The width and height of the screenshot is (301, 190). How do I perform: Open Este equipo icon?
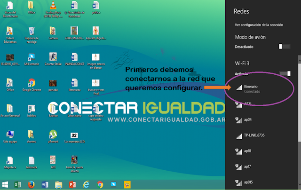point(10,137)
